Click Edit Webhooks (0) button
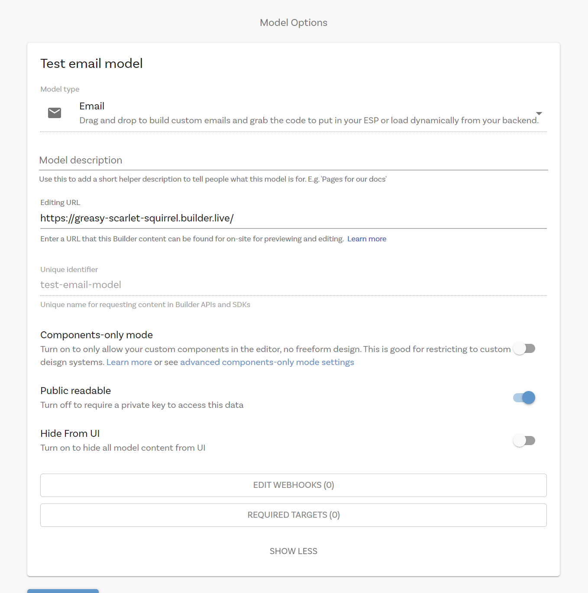 click(x=293, y=485)
